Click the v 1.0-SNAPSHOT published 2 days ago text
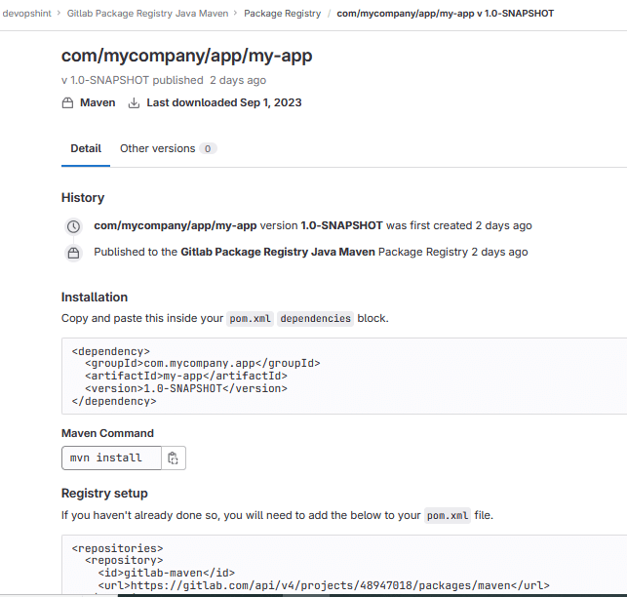Screen dimensions: 627x597 [x=164, y=80]
